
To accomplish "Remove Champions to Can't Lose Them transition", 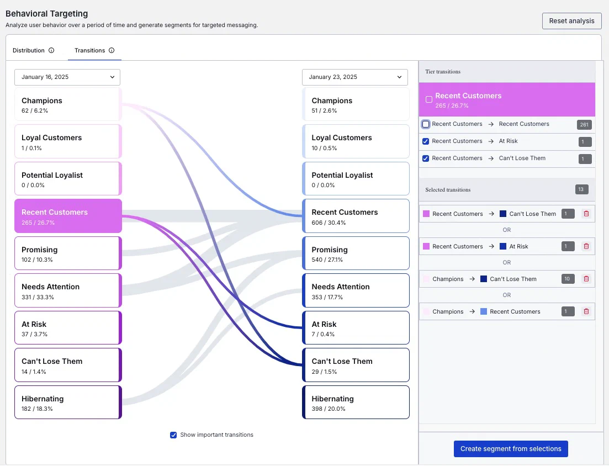I will (586, 279).
